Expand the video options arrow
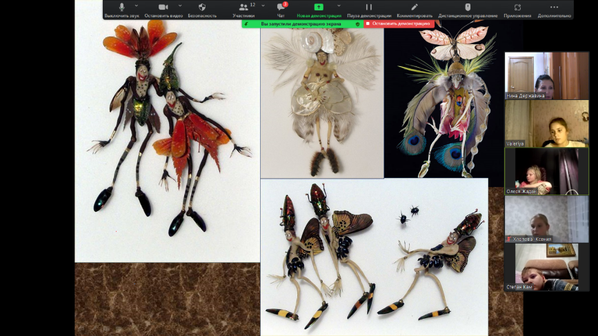The width and height of the screenshot is (598, 336). point(180,6)
